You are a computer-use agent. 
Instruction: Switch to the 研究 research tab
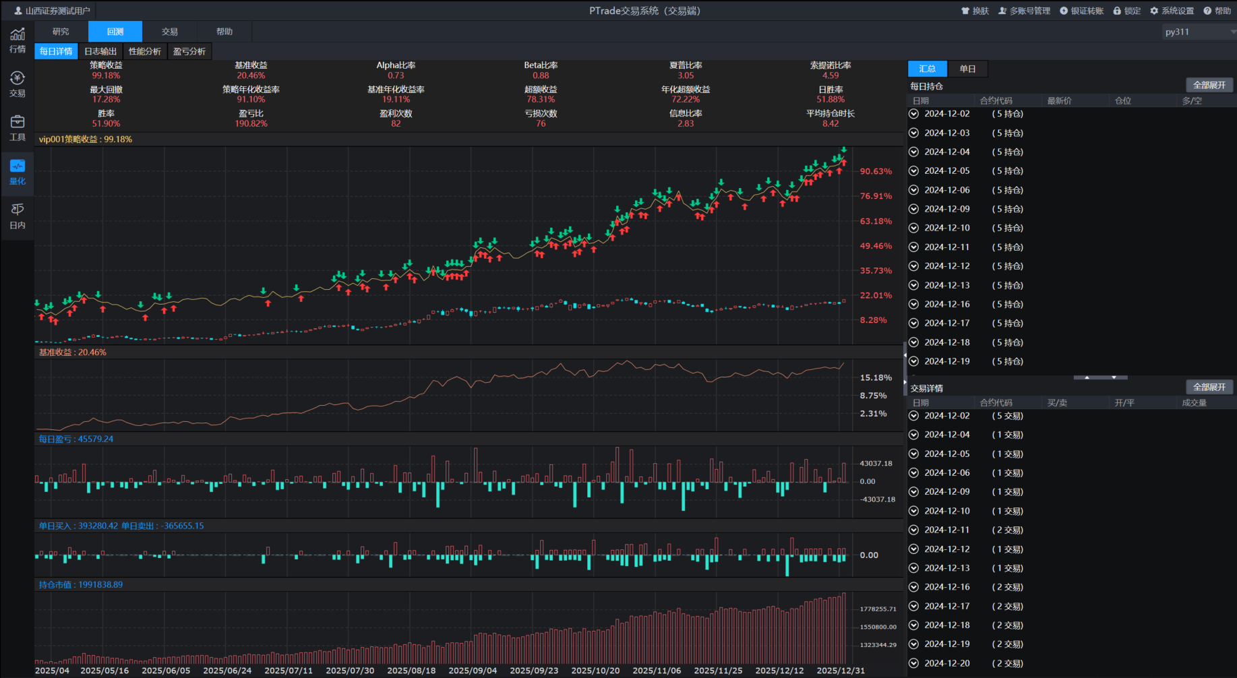pyautogui.click(x=61, y=32)
